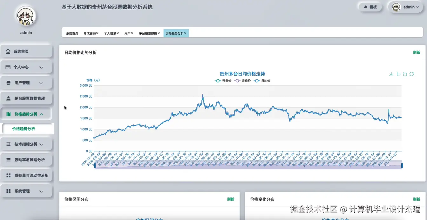Viewport: 427px width, 220px height.
Task: Open the 看板 dashboard button
Action: [x=370, y=7]
